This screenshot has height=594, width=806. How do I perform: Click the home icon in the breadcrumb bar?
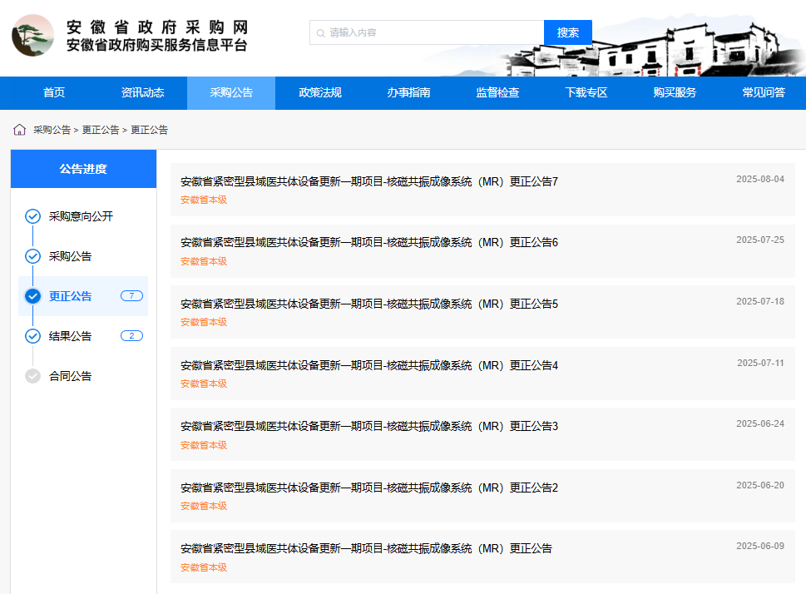(19, 128)
